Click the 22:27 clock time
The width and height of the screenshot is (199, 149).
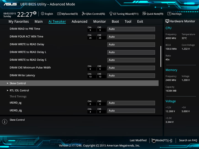pos(25,14)
